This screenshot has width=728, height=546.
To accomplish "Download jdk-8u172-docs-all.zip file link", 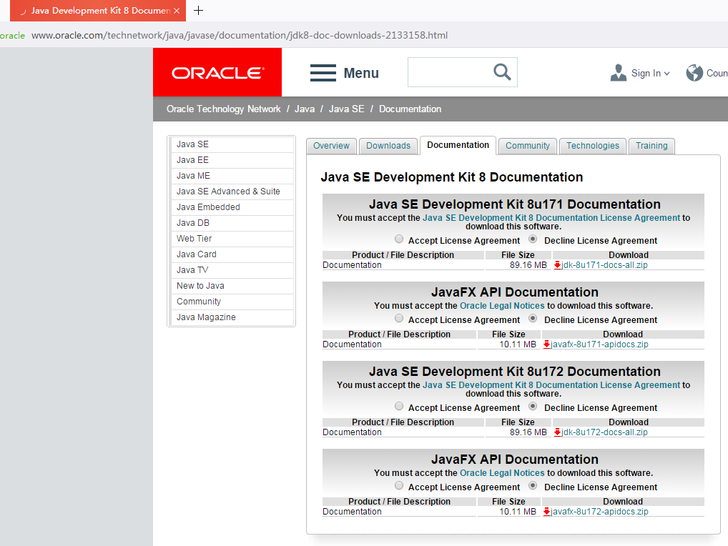I will 604,432.
